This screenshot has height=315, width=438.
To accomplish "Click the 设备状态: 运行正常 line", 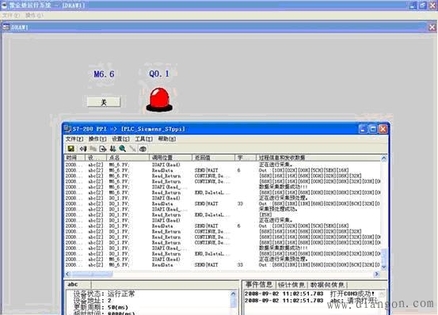I will (104, 294).
